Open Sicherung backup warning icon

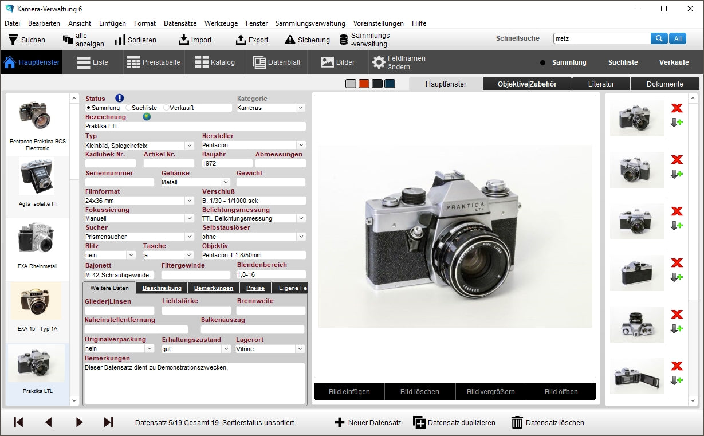tap(290, 40)
